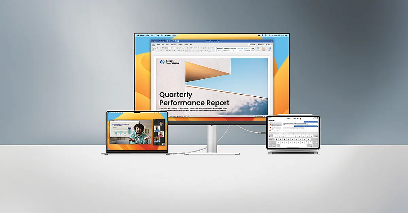This screenshot has height=213, width=408.
Task: Switch to the Insert ribbon tab
Action: pyautogui.click(x=158, y=44)
